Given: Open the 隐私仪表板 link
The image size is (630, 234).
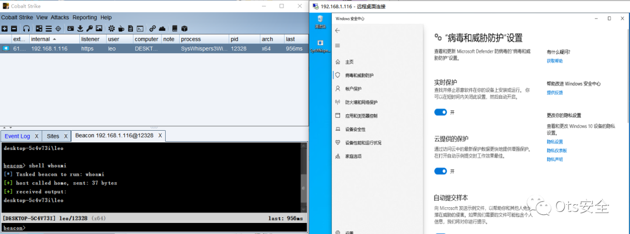Looking at the screenshot, I should pyautogui.click(x=556, y=151).
